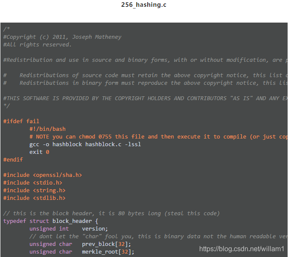Click the Copyright 2011 Joseph Matheney line
Viewport: 288px width, 257px height.
click(x=62, y=37)
